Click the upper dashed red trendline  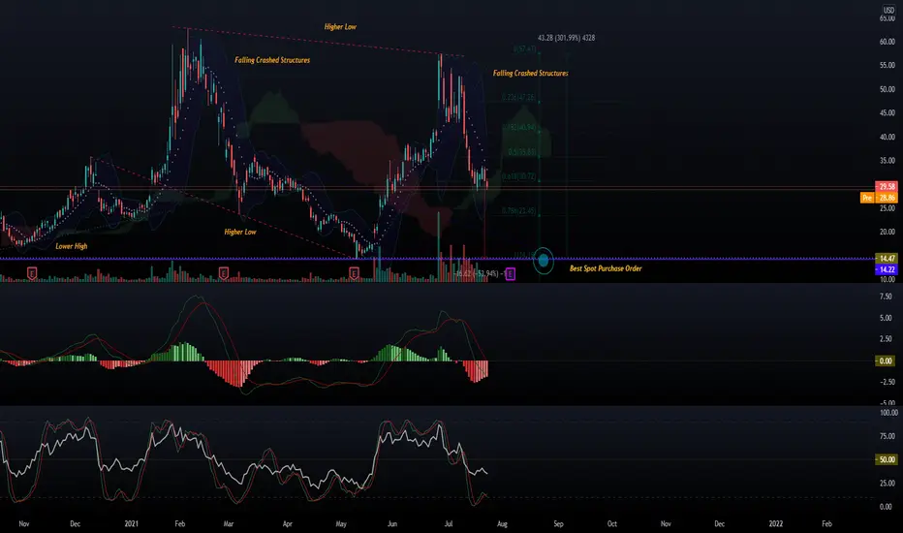click(x=318, y=42)
